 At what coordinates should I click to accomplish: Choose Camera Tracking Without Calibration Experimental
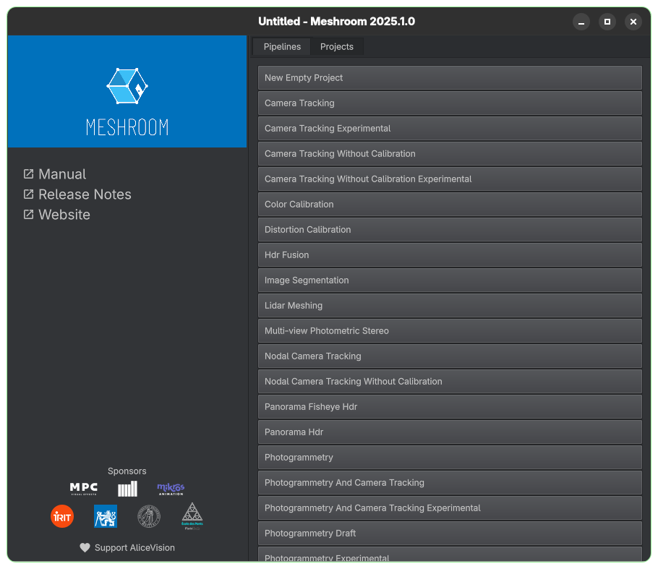pos(450,179)
